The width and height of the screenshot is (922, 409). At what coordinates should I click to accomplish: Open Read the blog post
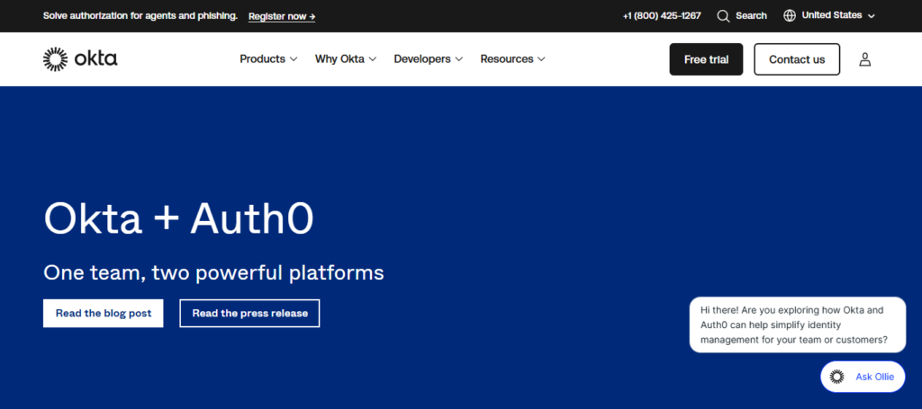104,314
